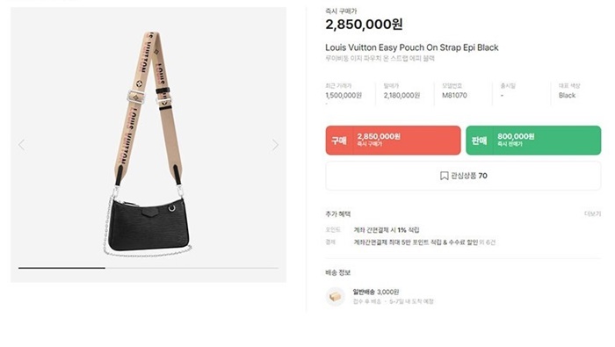Select the Korean product name subtitle
This screenshot has height=347, width=615.
pos(380,59)
